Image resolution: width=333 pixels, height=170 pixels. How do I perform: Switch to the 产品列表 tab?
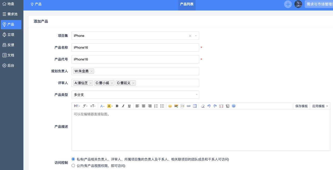click(x=187, y=4)
